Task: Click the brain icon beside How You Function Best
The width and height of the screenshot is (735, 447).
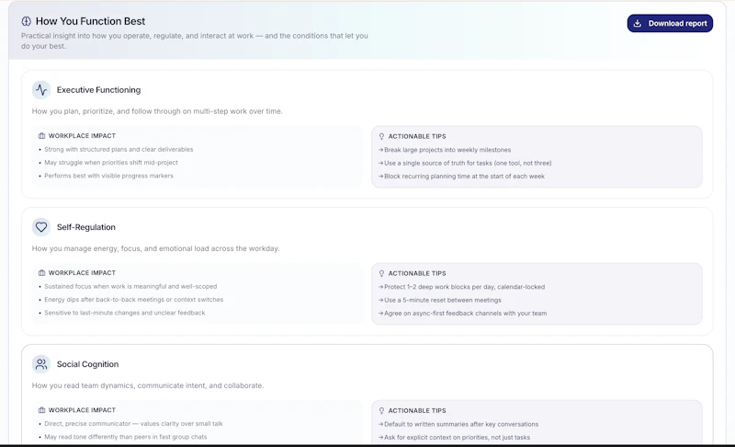Action: (x=27, y=21)
